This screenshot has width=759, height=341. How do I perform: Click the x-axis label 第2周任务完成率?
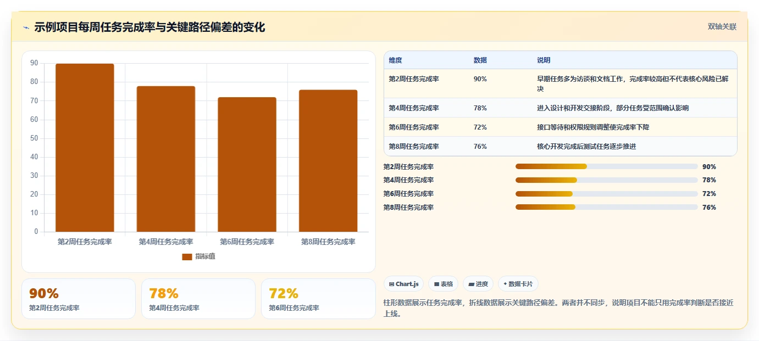tap(85, 242)
